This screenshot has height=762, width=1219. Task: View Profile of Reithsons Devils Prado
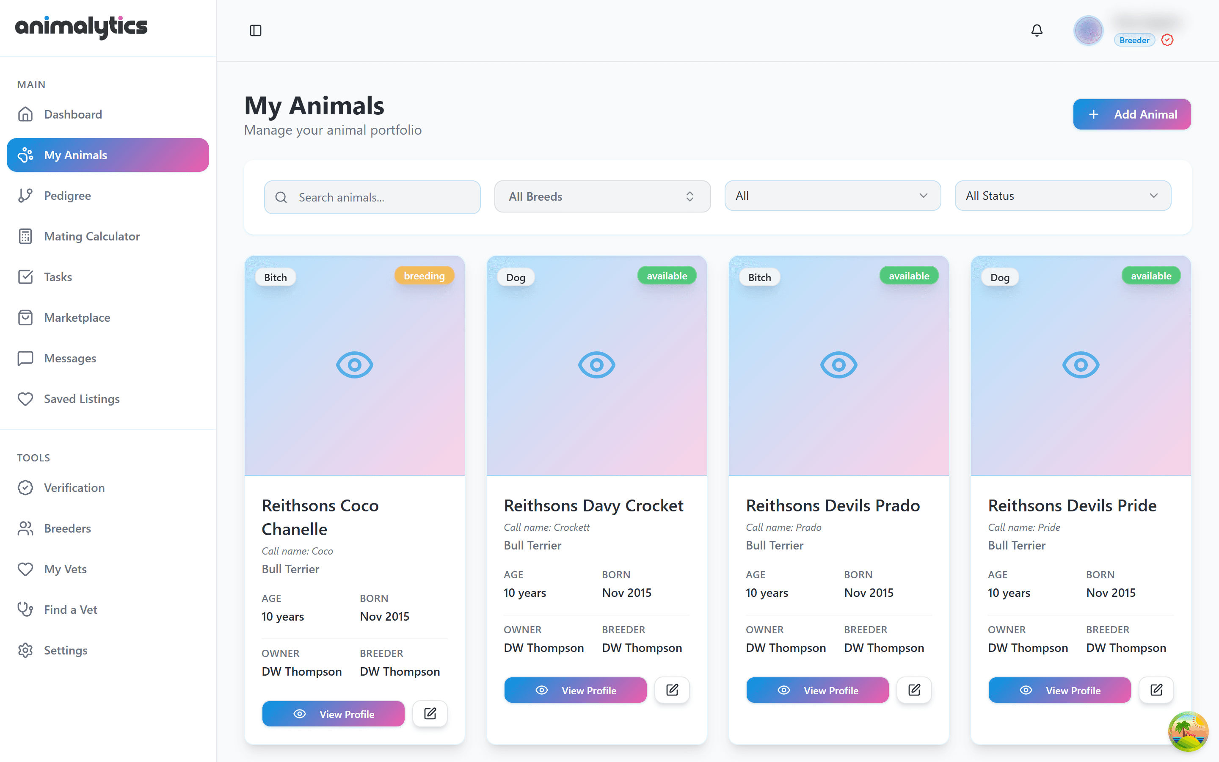pyautogui.click(x=817, y=690)
